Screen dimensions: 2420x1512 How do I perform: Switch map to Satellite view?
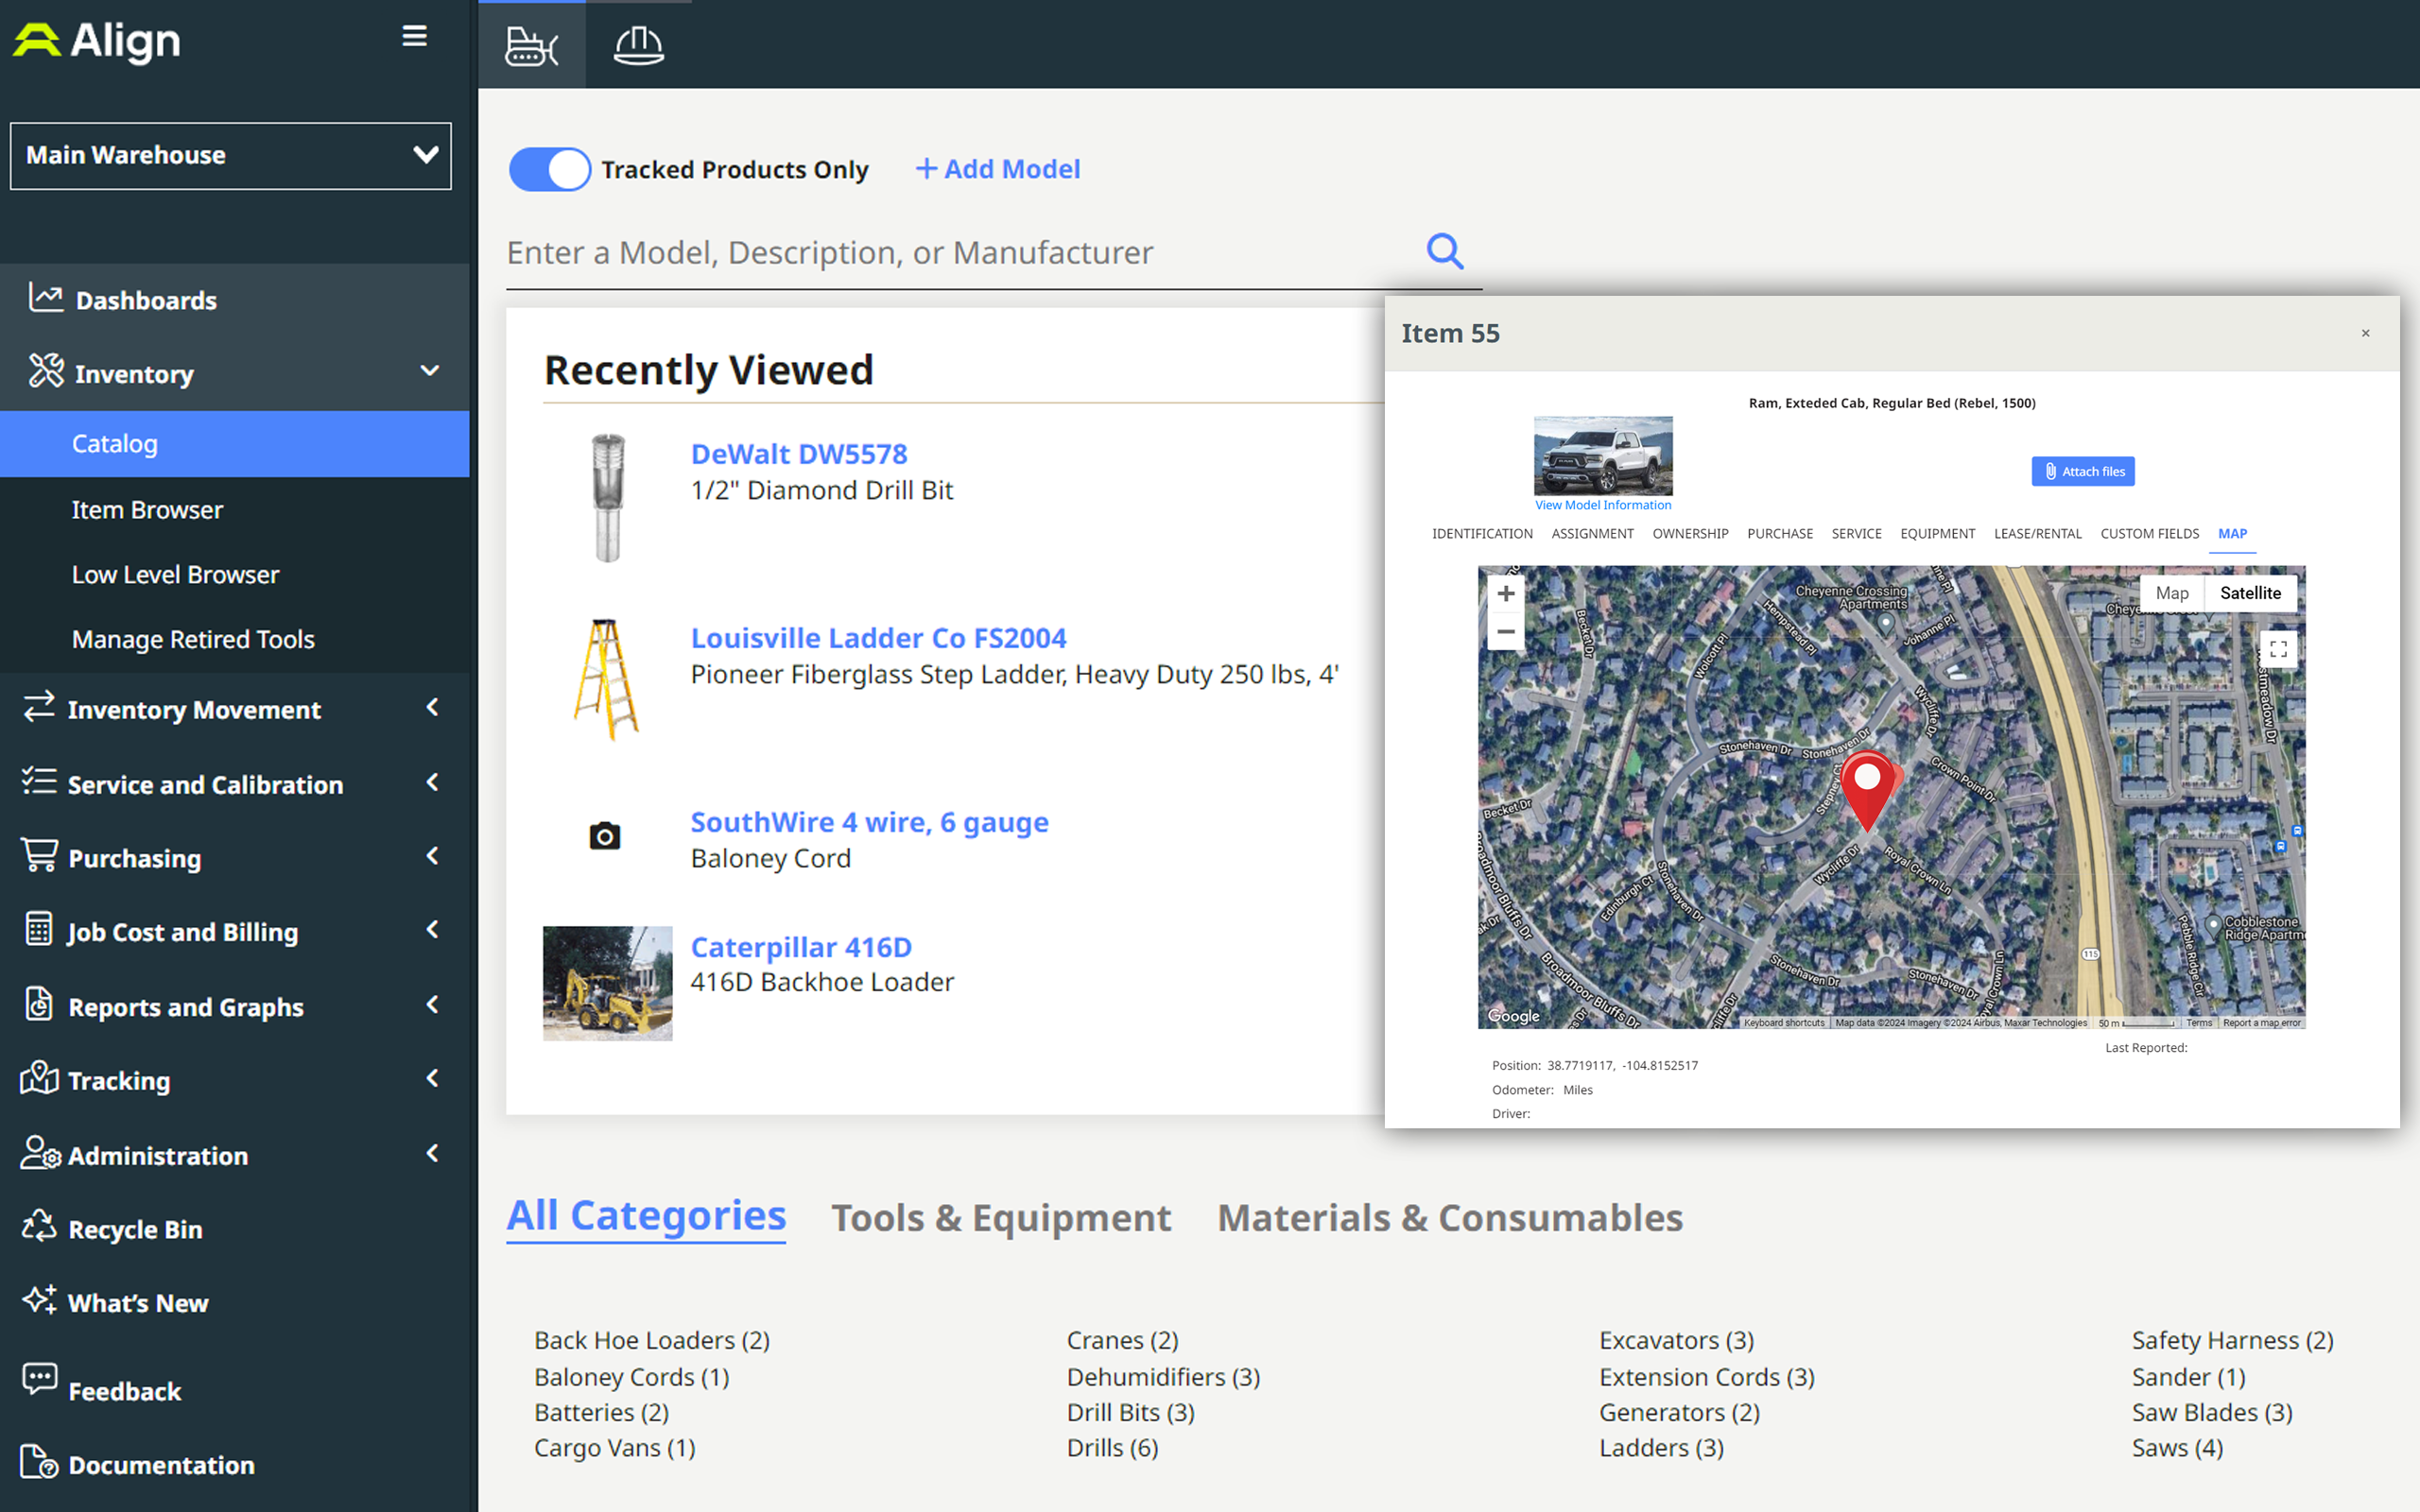[x=2250, y=593]
